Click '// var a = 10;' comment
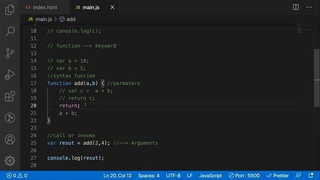Viewport: 320px width, 180px height. click(68, 61)
